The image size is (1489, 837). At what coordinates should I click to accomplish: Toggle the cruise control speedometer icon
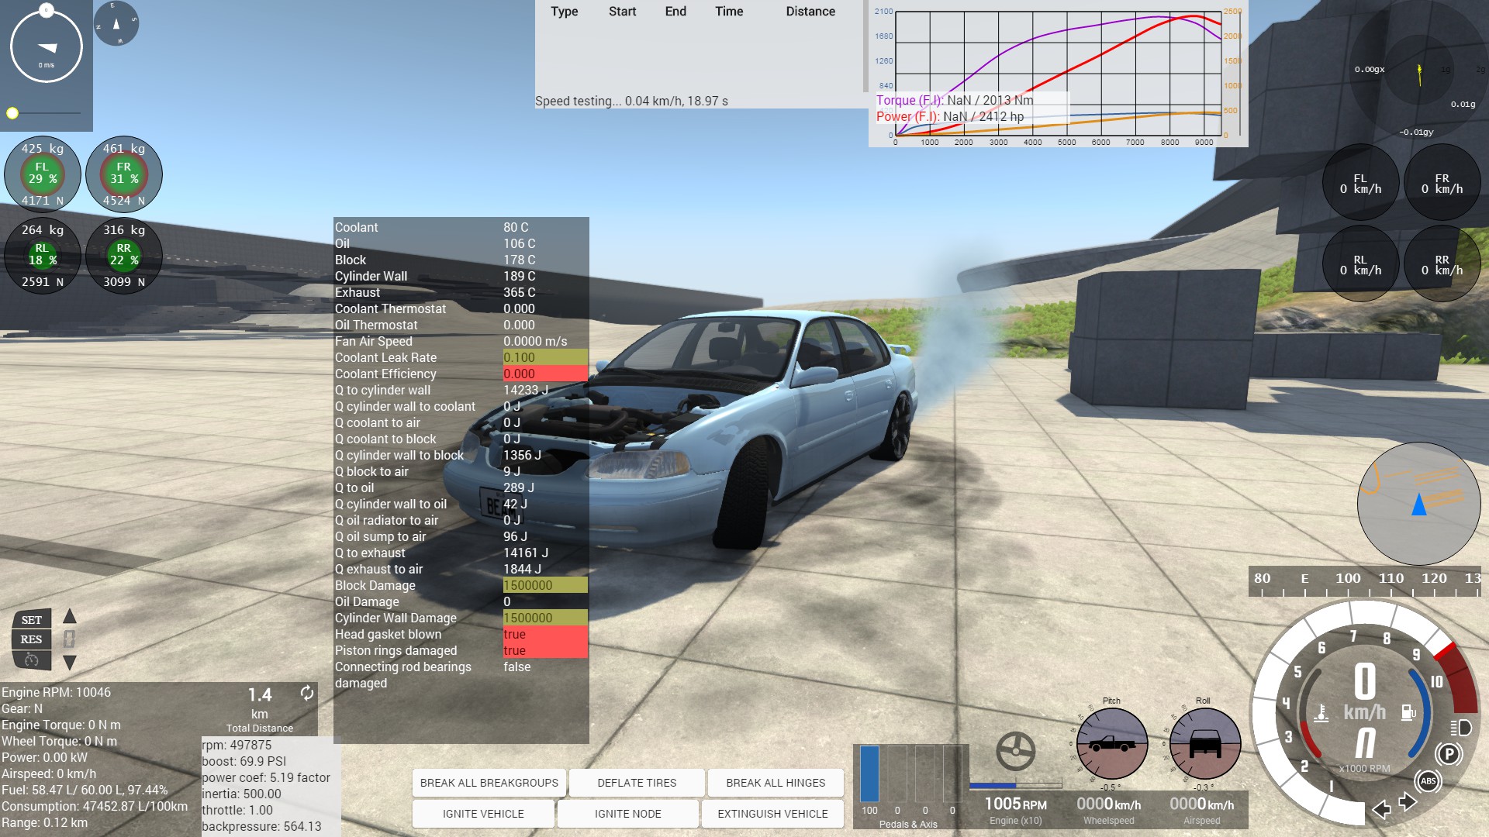pos(31,660)
